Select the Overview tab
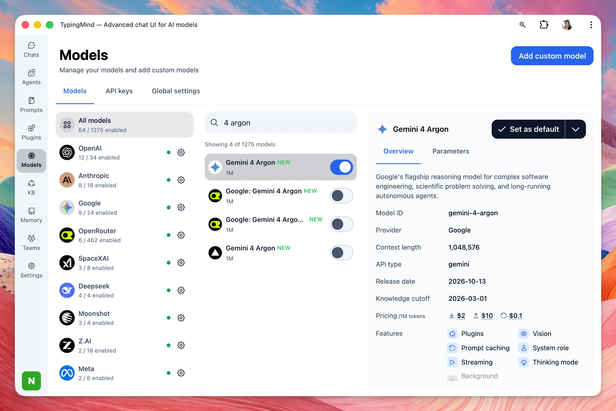The width and height of the screenshot is (616, 411). [398, 151]
